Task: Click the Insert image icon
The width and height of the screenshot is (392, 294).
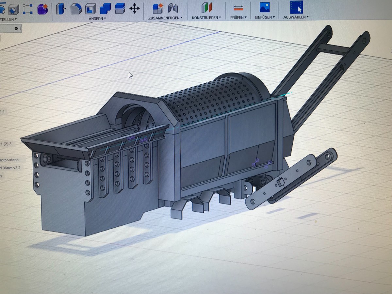Action: (265, 7)
